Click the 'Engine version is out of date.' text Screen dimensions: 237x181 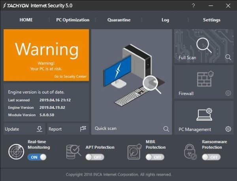[x=36, y=92]
